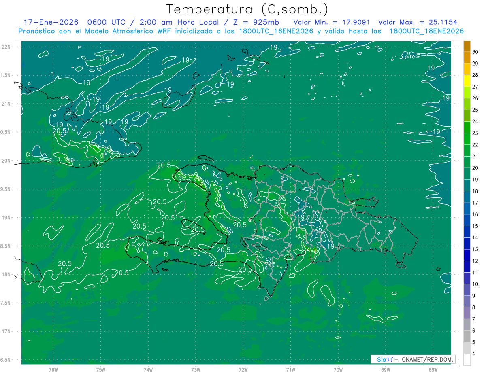
Task: Click the legend scale value '11'
Action: coord(475,272)
